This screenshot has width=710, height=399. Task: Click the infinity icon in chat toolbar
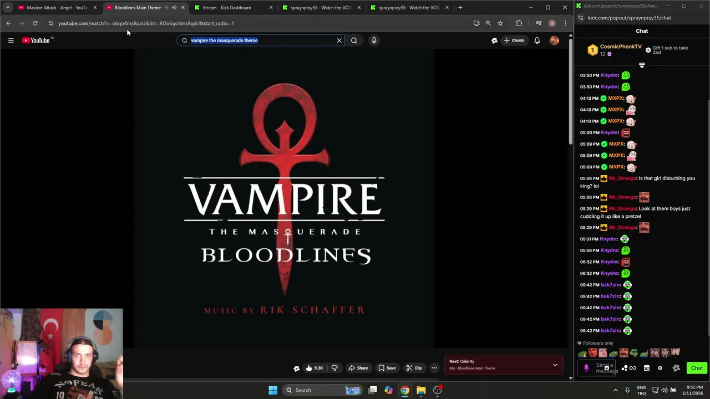pos(633,368)
